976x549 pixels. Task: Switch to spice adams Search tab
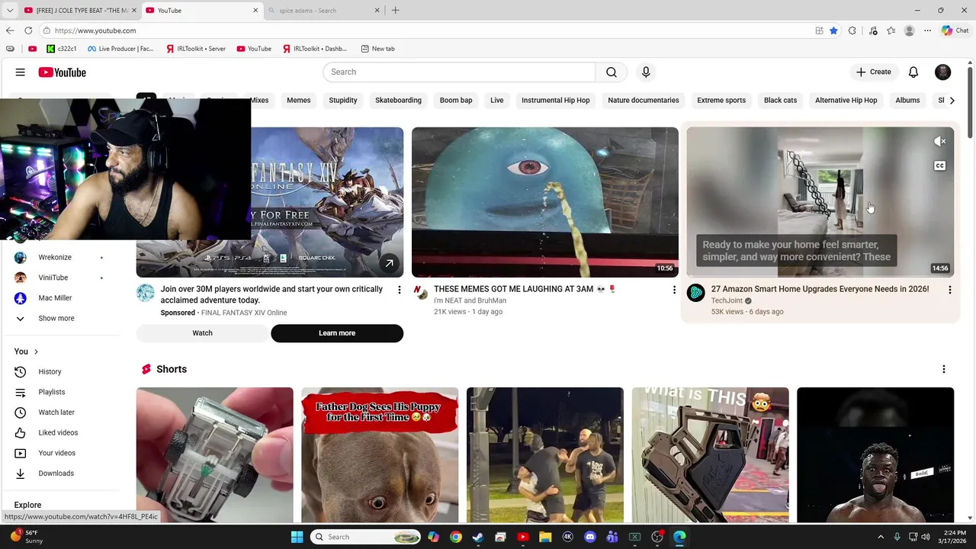coord(323,11)
